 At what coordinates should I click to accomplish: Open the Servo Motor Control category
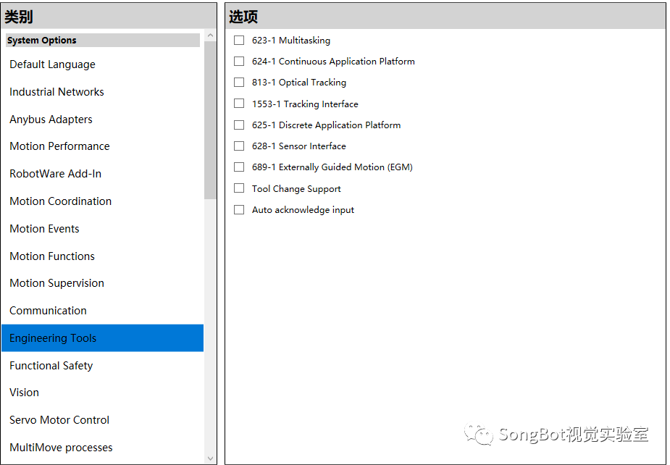point(103,419)
